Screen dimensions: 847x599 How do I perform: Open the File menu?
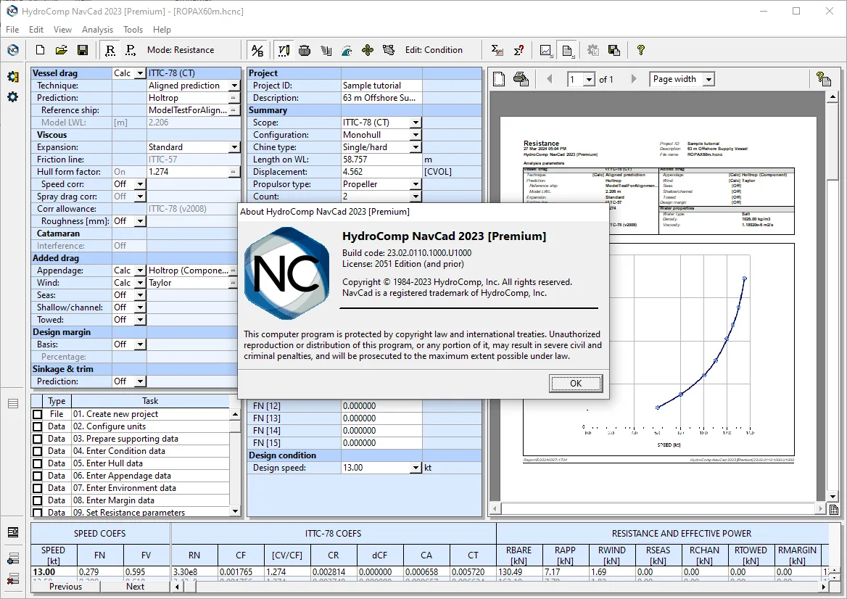12,30
